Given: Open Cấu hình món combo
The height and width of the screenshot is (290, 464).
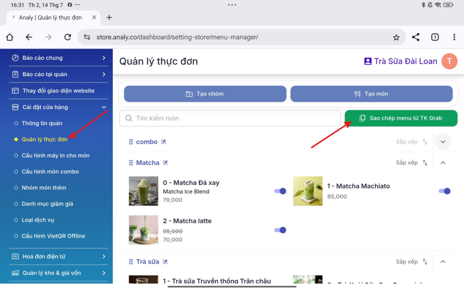Looking at the screenshot, I should point(50,172).
